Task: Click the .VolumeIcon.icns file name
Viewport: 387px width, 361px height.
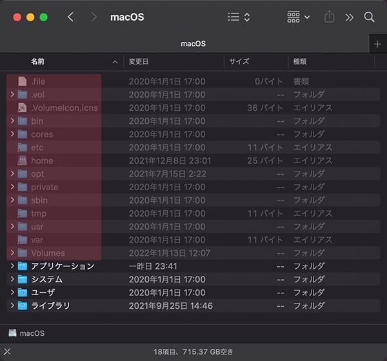Action: tap(64, 108)
